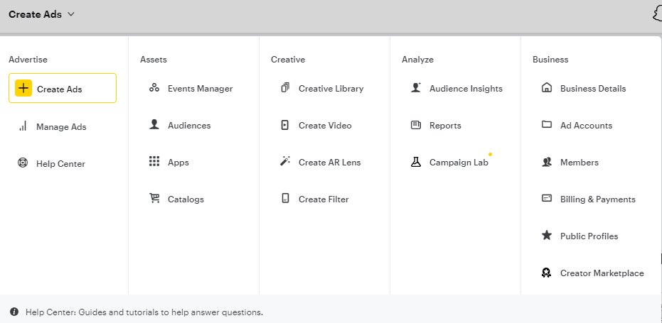Open Audiences from the Assets column

(x=189, y=126)
